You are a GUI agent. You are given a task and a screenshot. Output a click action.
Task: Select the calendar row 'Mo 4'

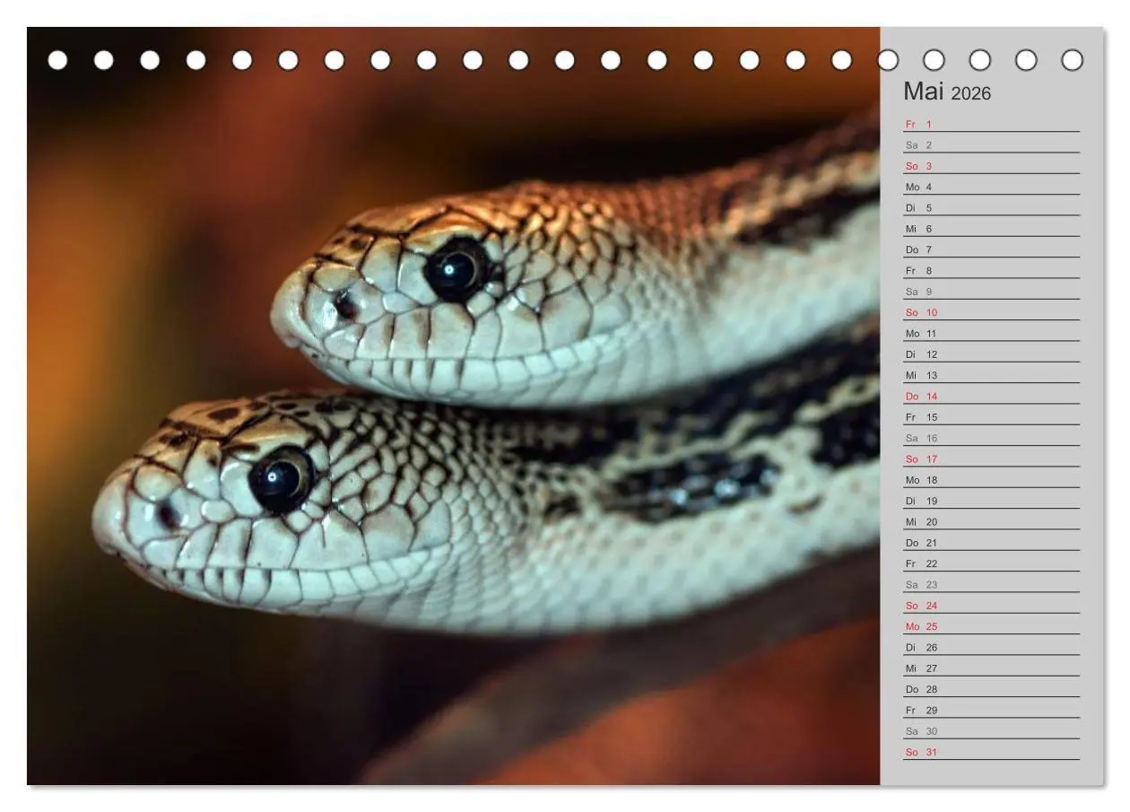point(991,187)
